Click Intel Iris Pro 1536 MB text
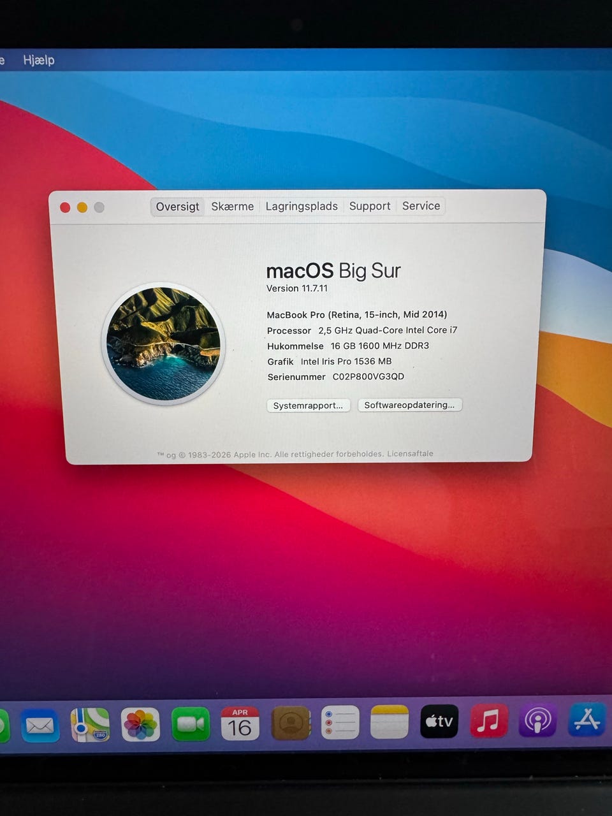The image size is (612, 816). (346, 361)
